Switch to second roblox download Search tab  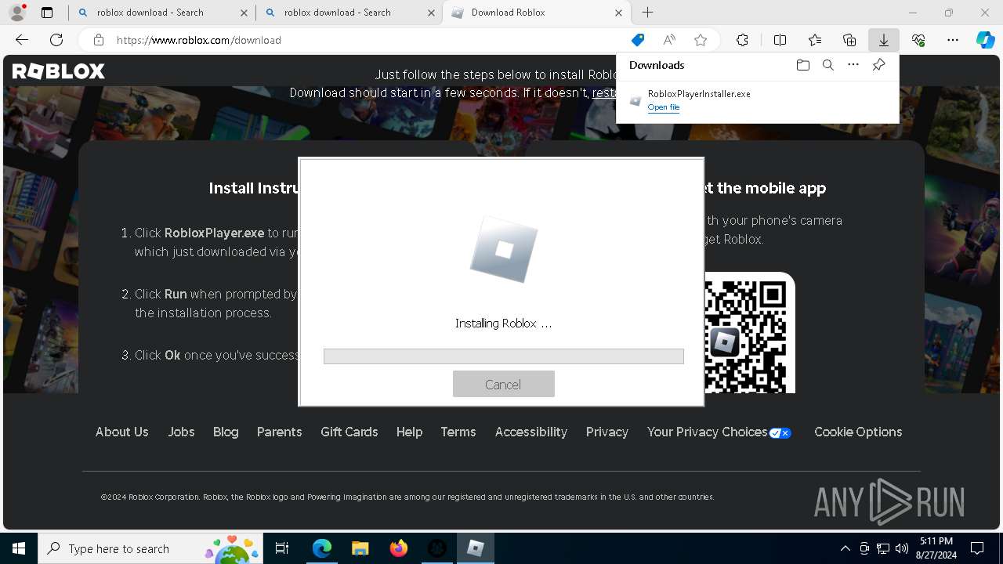coord(348,13)
